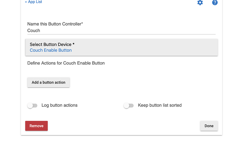Screen dimensions: 234x146
Task: Click the Select Button Device heading
Action: click(x=52, y=45)
